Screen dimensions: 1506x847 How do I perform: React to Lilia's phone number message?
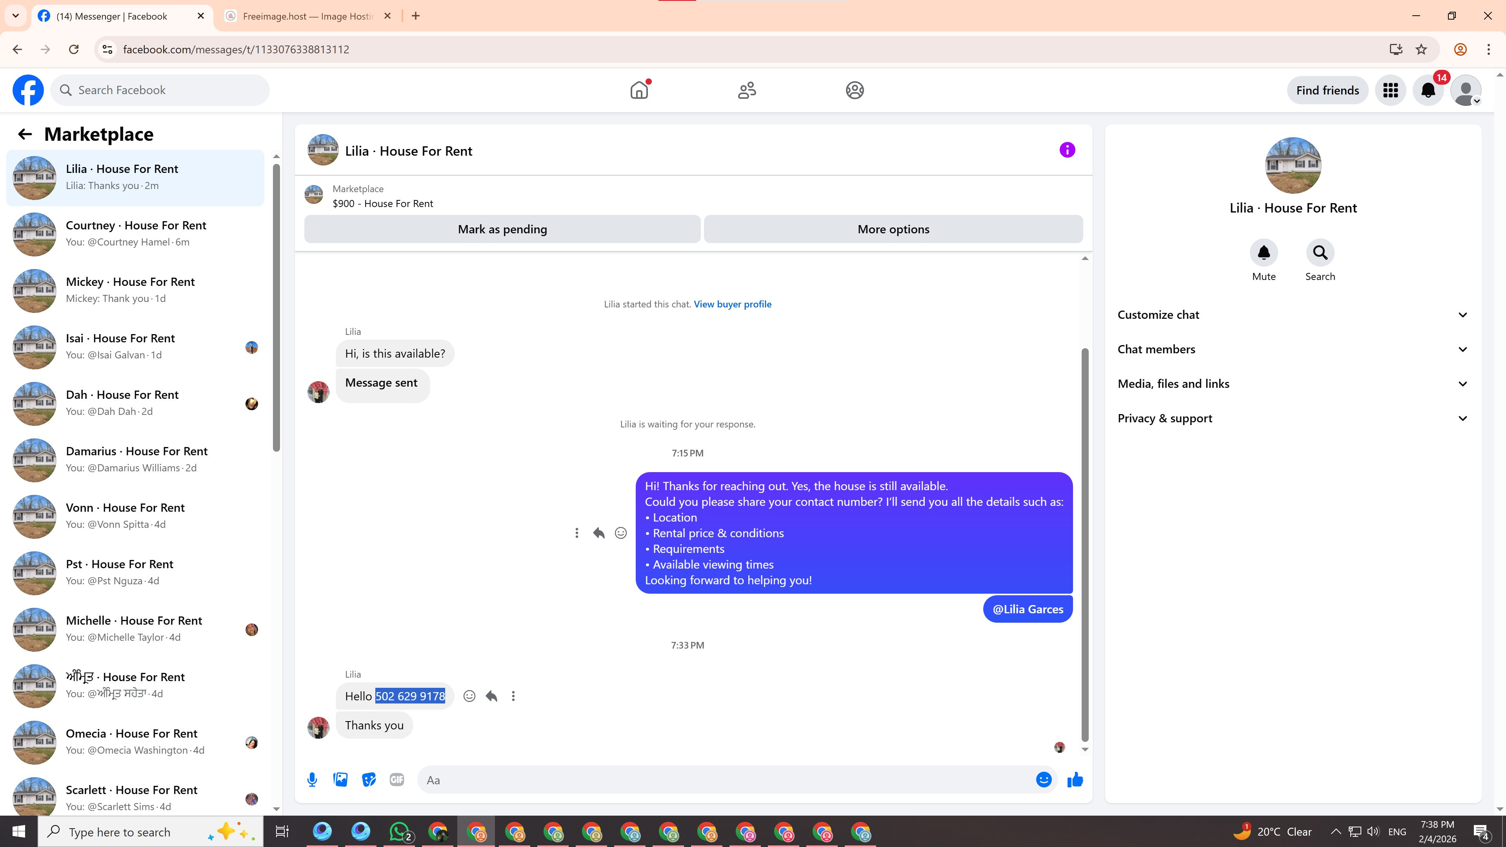469,696
